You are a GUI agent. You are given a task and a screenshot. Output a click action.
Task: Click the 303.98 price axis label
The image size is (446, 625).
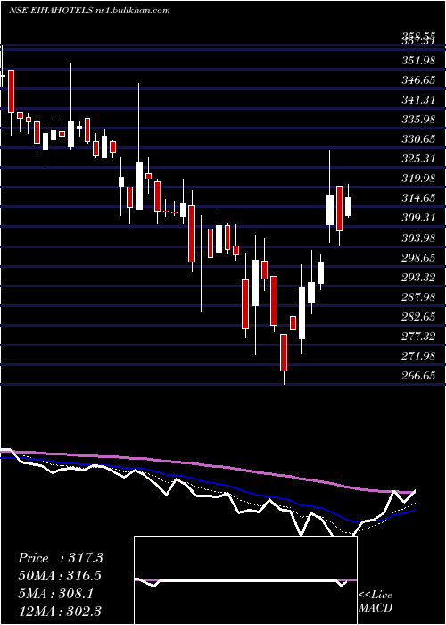[418, 238]
